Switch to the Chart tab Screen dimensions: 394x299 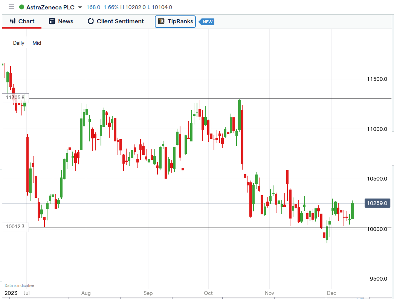[22, 21]
